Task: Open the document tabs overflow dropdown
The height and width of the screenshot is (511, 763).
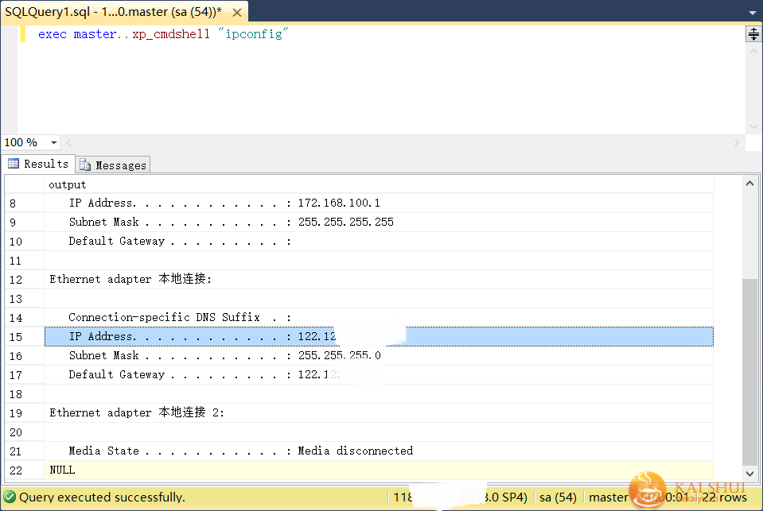Action: [x=753, y=13]
